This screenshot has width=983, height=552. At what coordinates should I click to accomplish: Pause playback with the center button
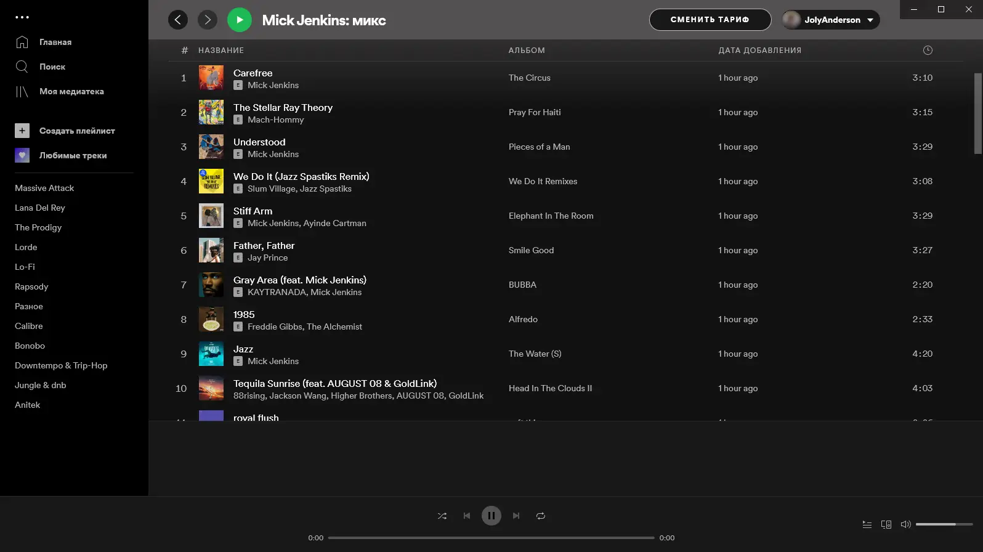(x=491, y=516)
